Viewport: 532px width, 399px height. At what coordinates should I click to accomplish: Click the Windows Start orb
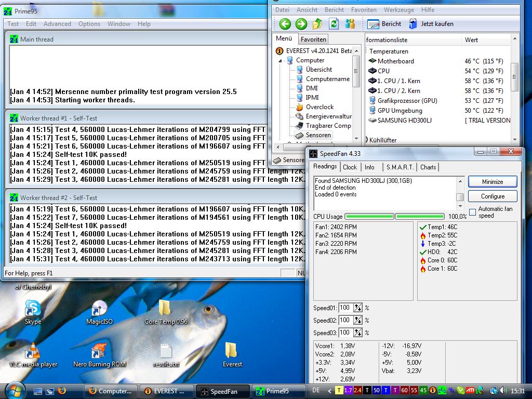click(x=15, y=391)
